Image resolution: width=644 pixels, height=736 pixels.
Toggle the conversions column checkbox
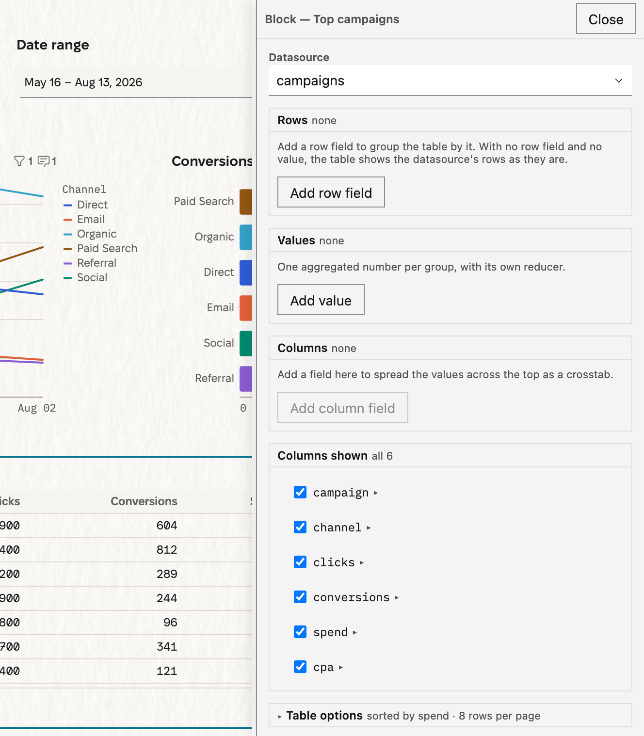point(300,597)
